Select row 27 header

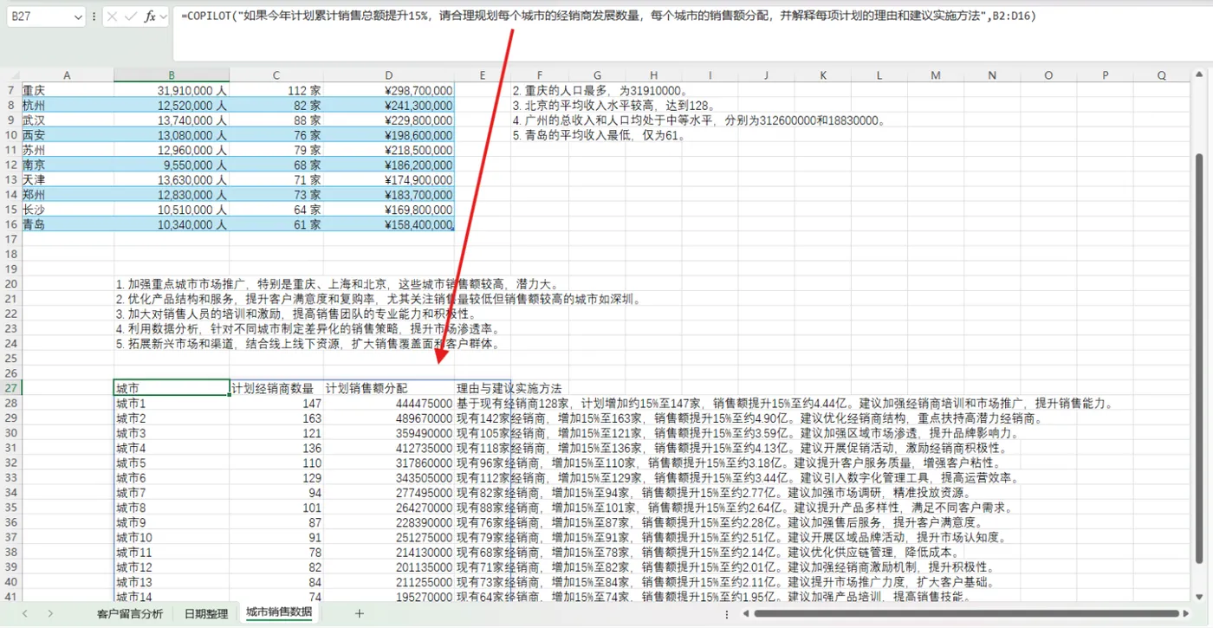[x=11, y=388]
